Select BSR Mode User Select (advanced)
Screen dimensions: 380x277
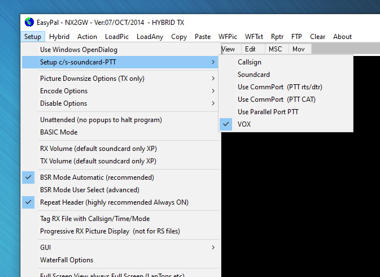[89, 190]
